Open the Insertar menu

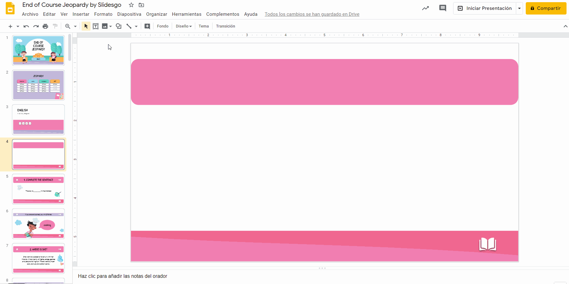click(81, 14)
